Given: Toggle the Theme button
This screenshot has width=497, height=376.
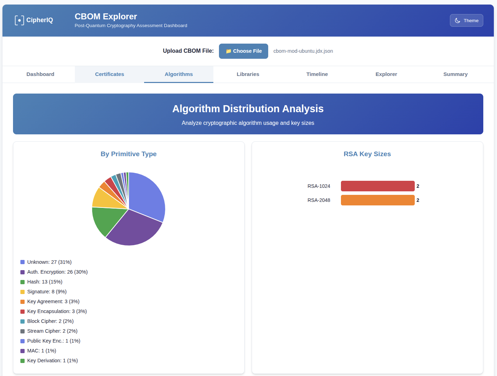Looking at the screenshot, I should pos(466,20).
